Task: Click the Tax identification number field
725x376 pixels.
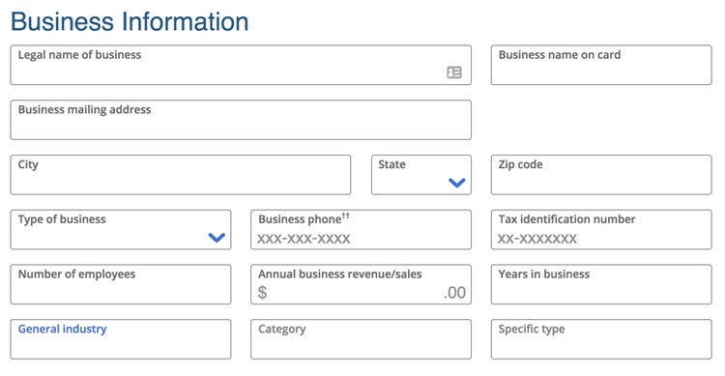Action: point(601,230)
